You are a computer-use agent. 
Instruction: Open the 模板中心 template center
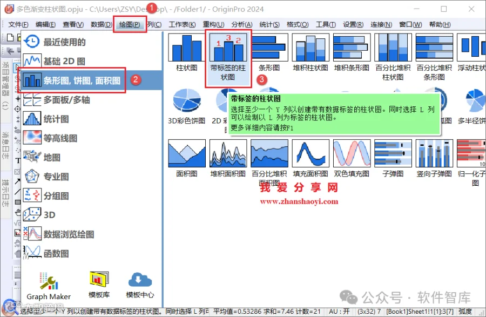[x=140, y=285]
